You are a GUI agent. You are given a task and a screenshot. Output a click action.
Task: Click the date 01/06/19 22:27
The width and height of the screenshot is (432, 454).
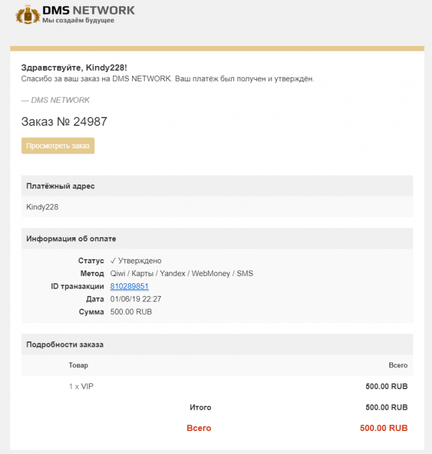point(136,299)
